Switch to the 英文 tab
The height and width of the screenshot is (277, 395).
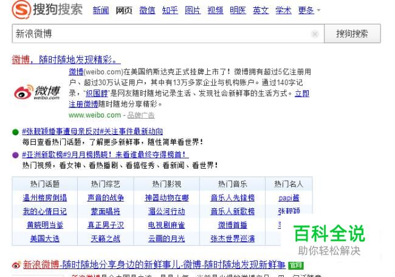click(x=261, y=10)
